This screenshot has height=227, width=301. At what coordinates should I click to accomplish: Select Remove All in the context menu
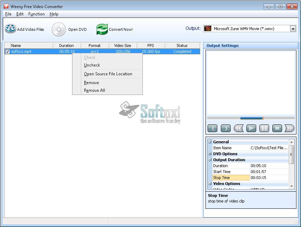[107, 90]
